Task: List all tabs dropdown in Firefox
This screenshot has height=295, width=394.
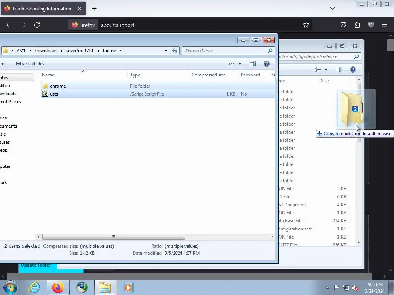Action: [x=332, y=8]
